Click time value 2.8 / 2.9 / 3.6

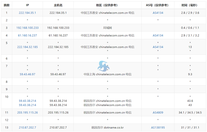tap(190, 13)
